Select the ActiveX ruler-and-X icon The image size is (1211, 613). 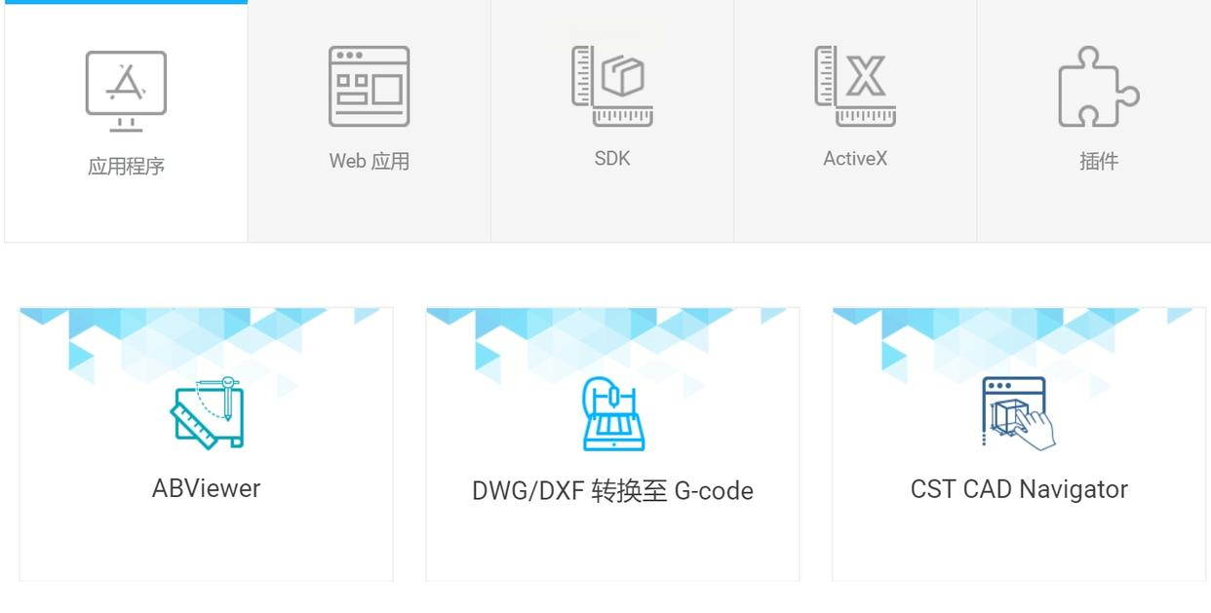click(855, 86)
